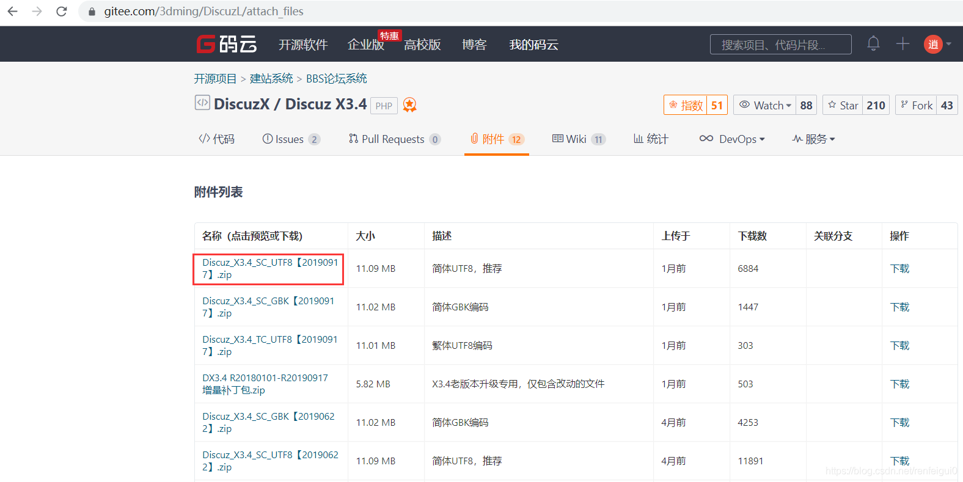
Task: Click 下载 for the 11891 downloads row
Action: [x=899, y=461]
